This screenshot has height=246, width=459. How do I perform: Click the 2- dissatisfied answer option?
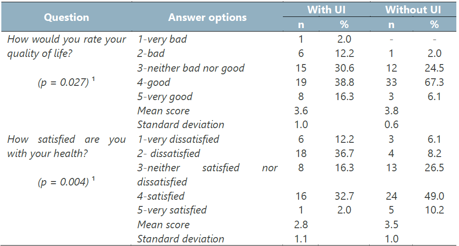pyautogui.click(x=169, y=153)
